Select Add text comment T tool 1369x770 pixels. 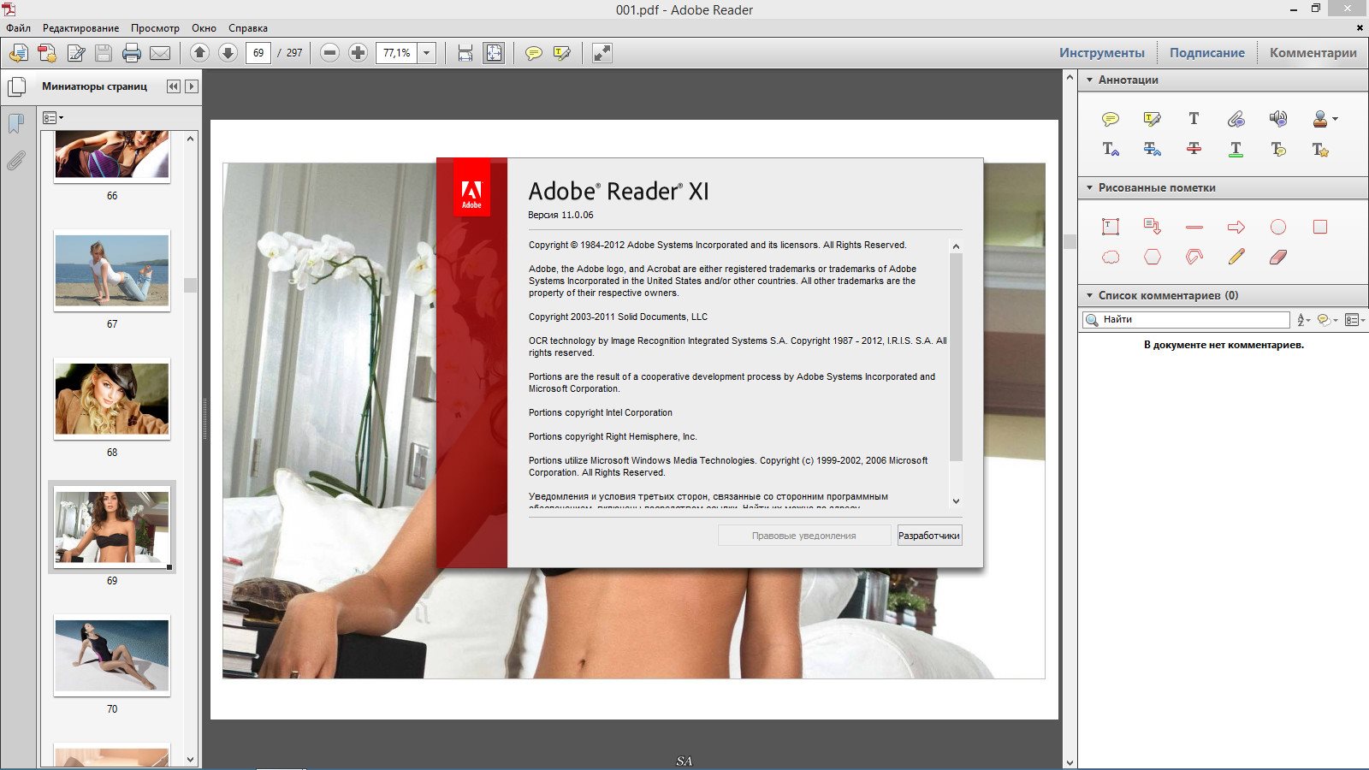1194,119
